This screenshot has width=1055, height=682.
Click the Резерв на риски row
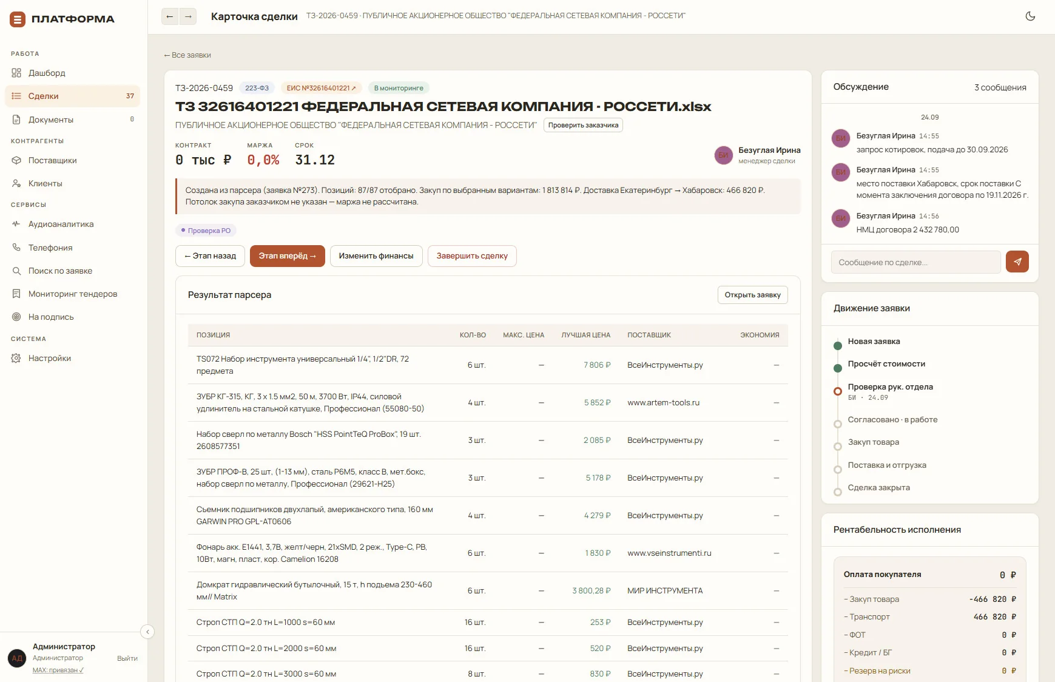pos(930,671)
